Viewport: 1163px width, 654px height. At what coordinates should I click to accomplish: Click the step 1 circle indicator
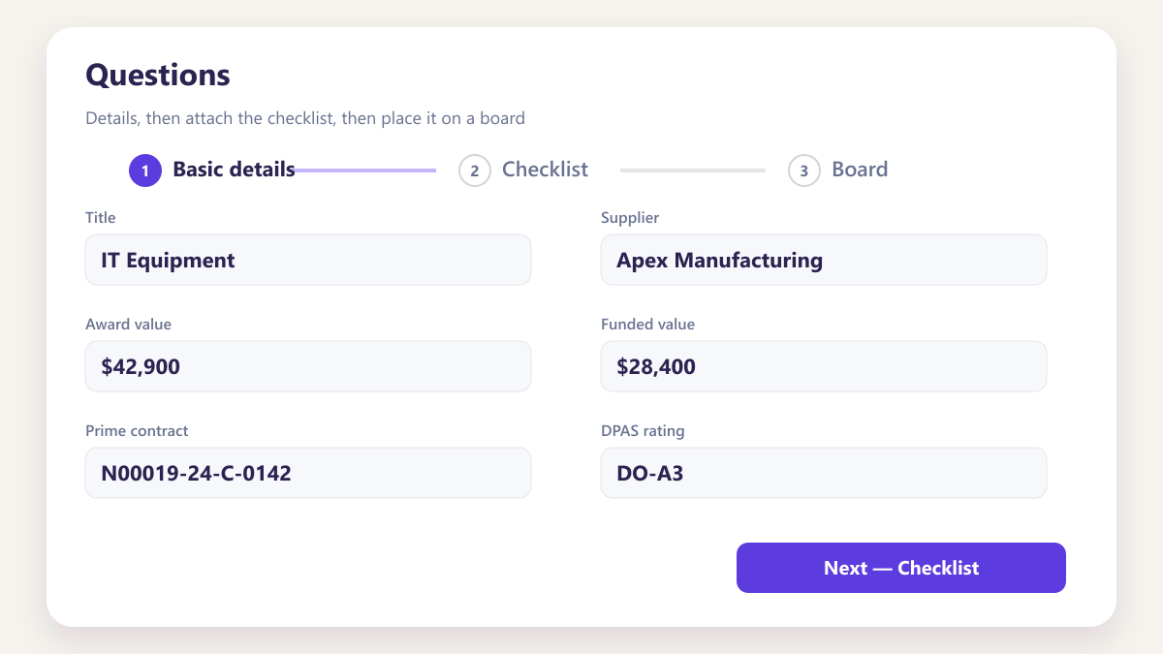[145, 171]
